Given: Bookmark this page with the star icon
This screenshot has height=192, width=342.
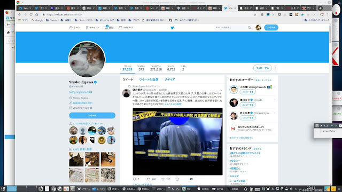Looking at the screenshot, I should [255, 14].
